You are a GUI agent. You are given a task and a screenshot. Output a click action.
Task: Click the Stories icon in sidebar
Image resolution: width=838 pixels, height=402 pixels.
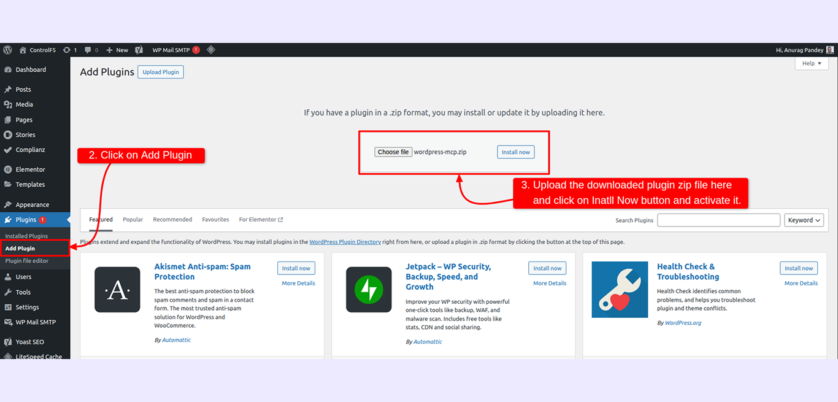click(8, 134)
